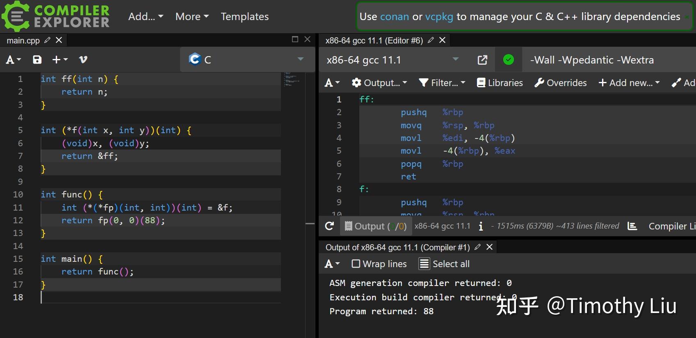Screen dimensions: 696x338
Task: Open editor font size dropdown
Action: [13, 60]
